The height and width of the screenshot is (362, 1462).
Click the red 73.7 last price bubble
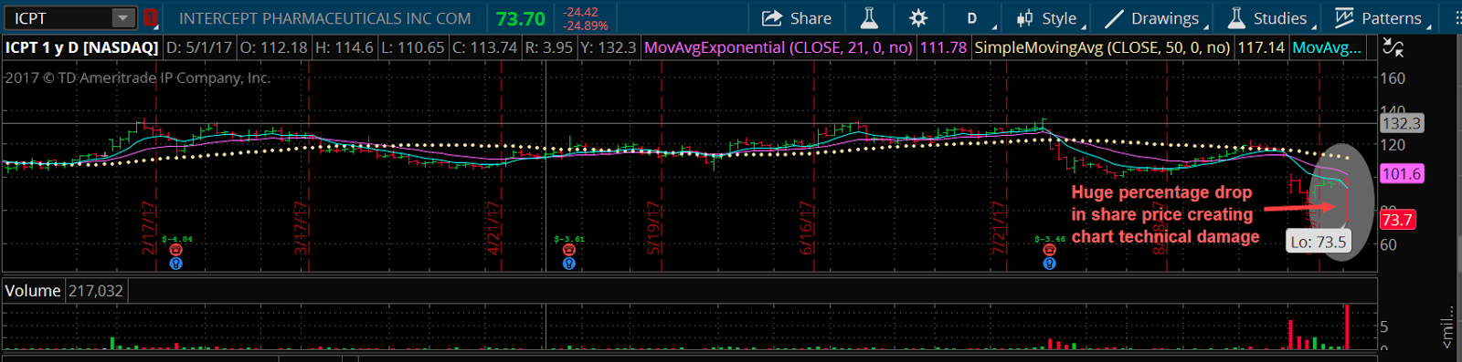point(1397,220)
